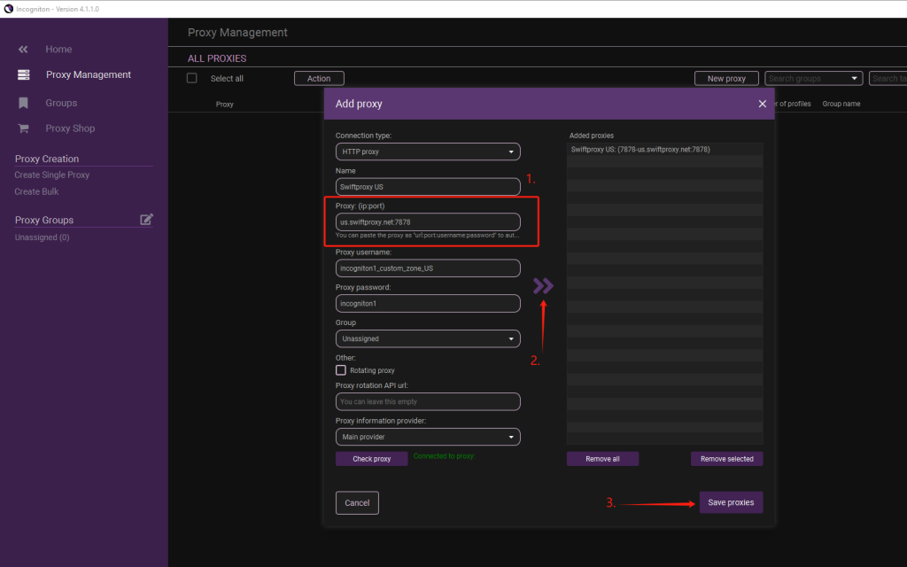The width and height of the screenshot is (907, 567).
Task: Click the Proxy username input field
Action: (x=428, y=268)
